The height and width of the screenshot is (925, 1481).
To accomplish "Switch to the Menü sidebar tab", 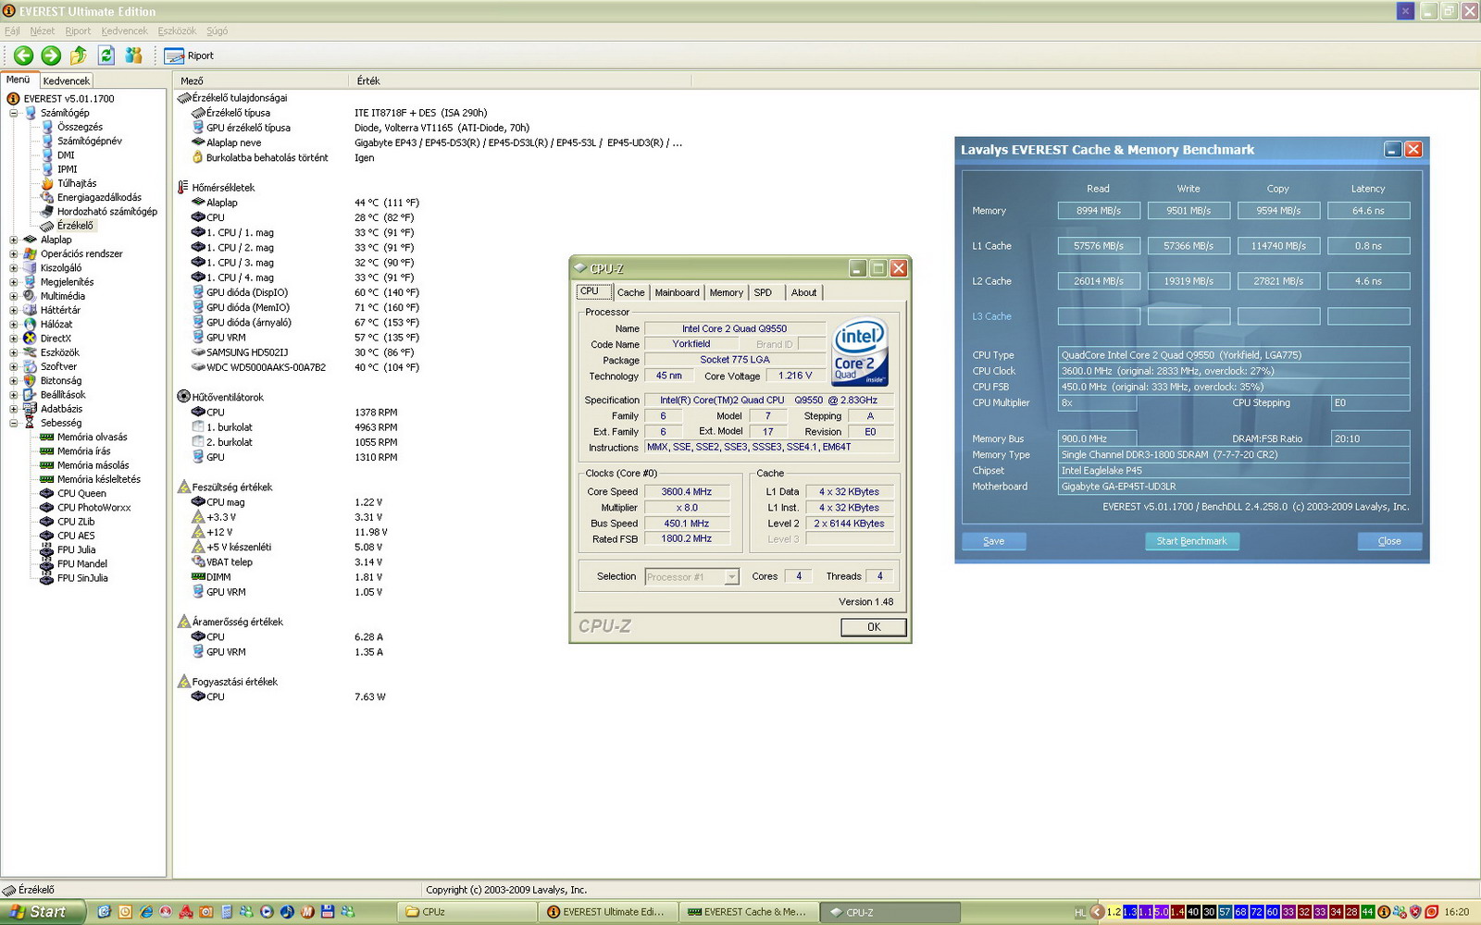I will point(19,80).
